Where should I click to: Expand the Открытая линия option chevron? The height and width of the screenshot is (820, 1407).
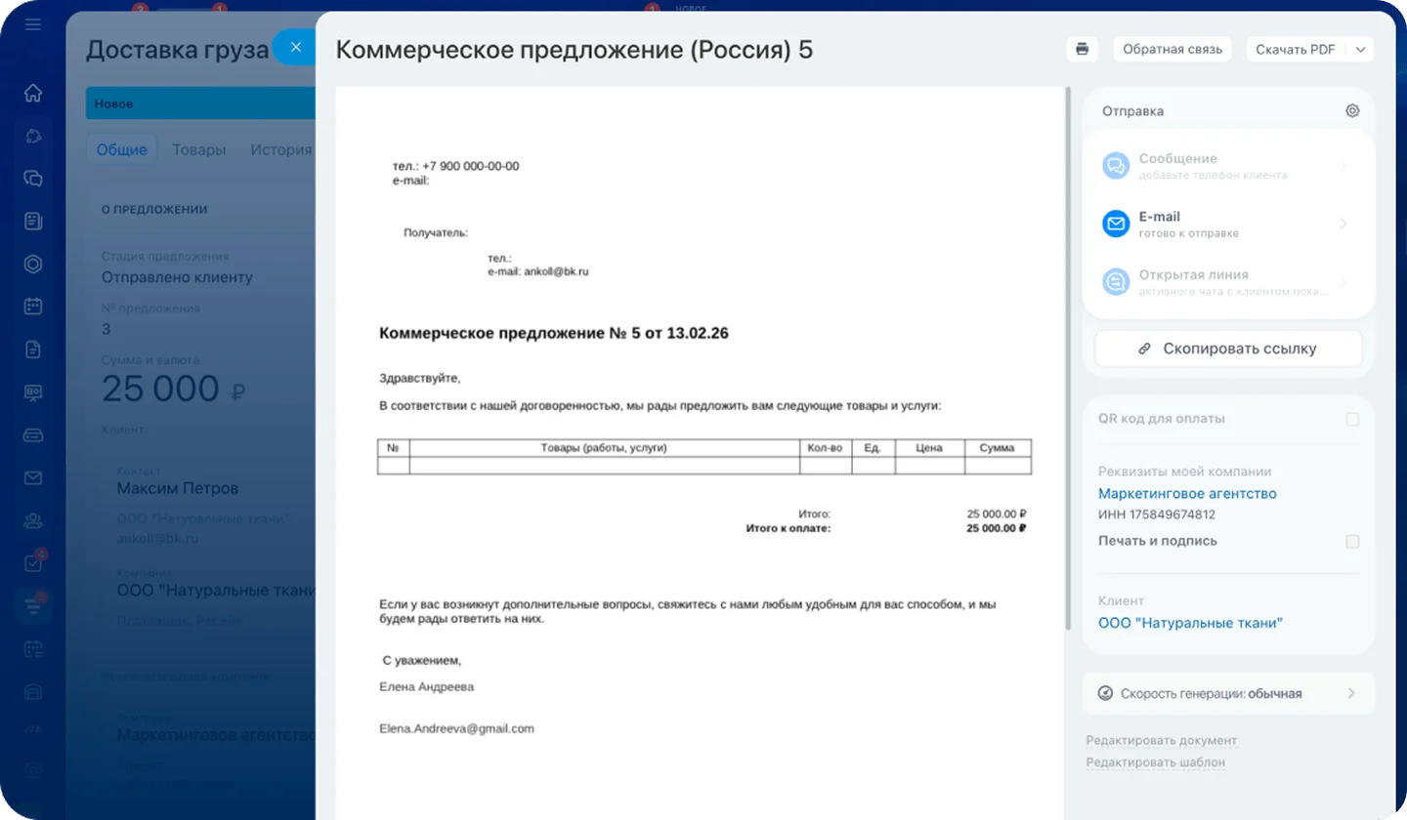point(1343,282)
